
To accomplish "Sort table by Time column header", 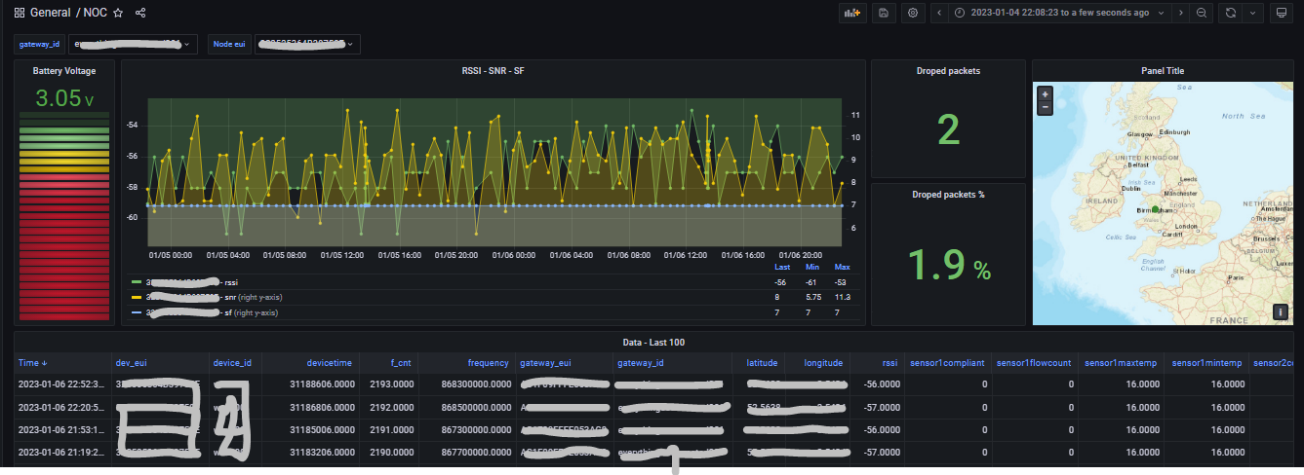I will pos(28,363).
